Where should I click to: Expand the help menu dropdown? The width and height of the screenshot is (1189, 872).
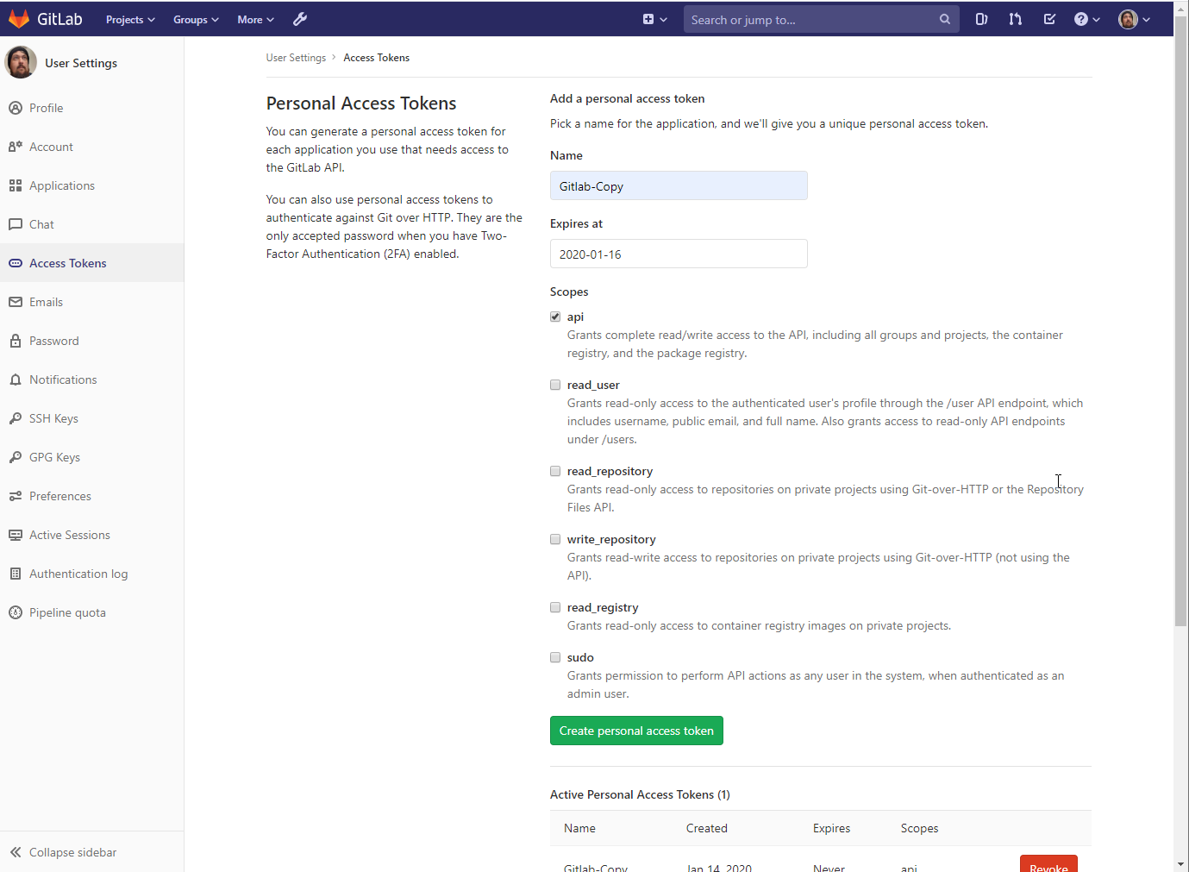click(1086, 19)
